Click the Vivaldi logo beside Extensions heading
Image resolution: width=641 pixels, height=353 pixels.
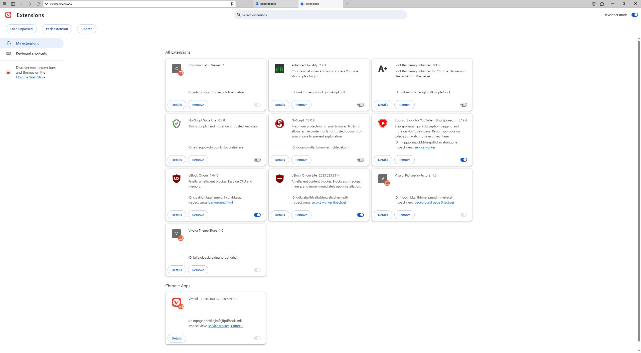8,15
